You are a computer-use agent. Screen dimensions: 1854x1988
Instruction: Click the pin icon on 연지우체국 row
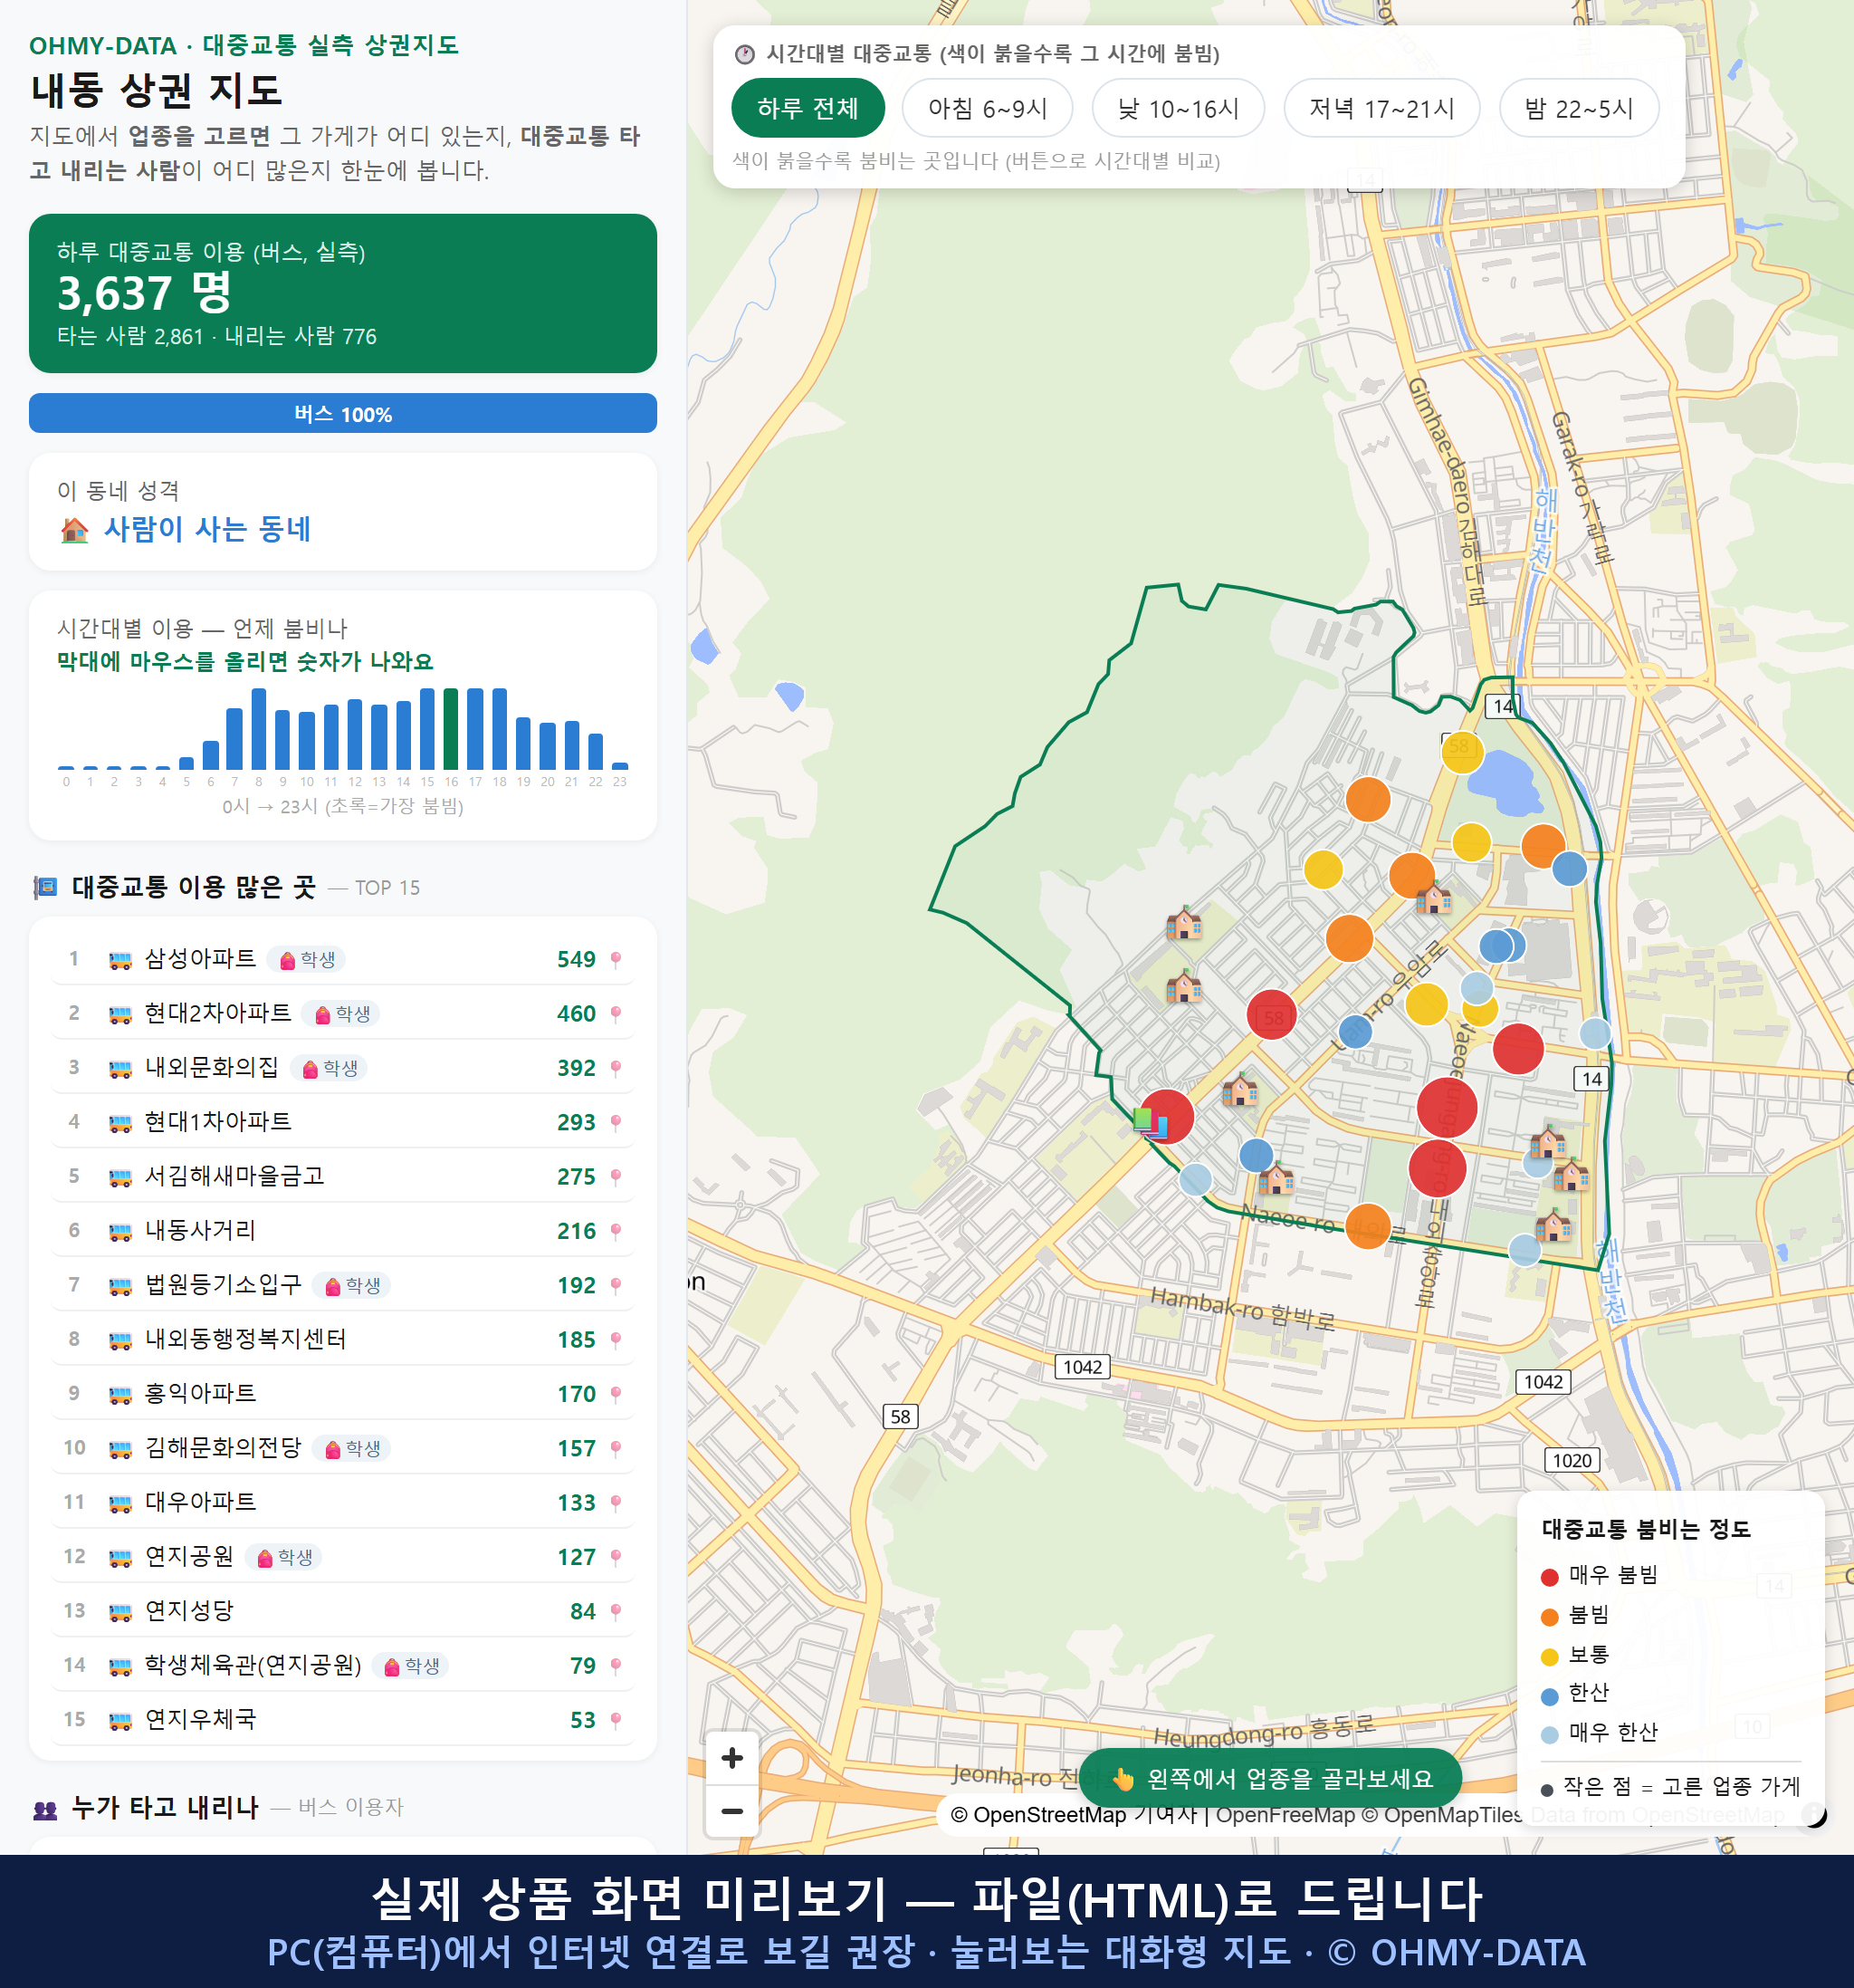tap(616, 1720)
